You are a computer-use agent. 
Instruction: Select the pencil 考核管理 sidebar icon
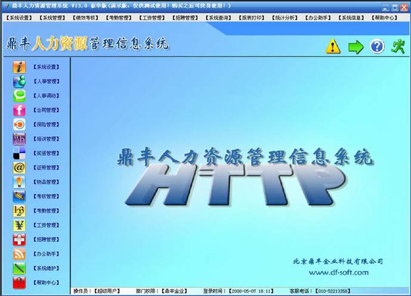[x=20, y=196]
